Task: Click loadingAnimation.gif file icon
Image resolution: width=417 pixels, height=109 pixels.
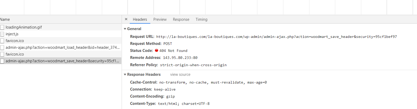Action: 2,27
